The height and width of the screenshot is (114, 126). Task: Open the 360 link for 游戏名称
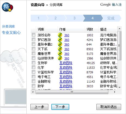click(67, 35)
